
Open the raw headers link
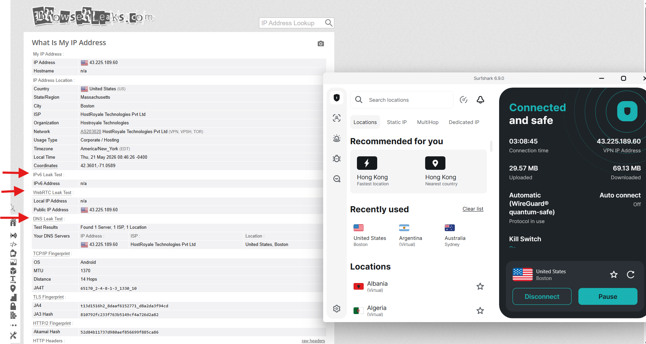pos(313,341)
